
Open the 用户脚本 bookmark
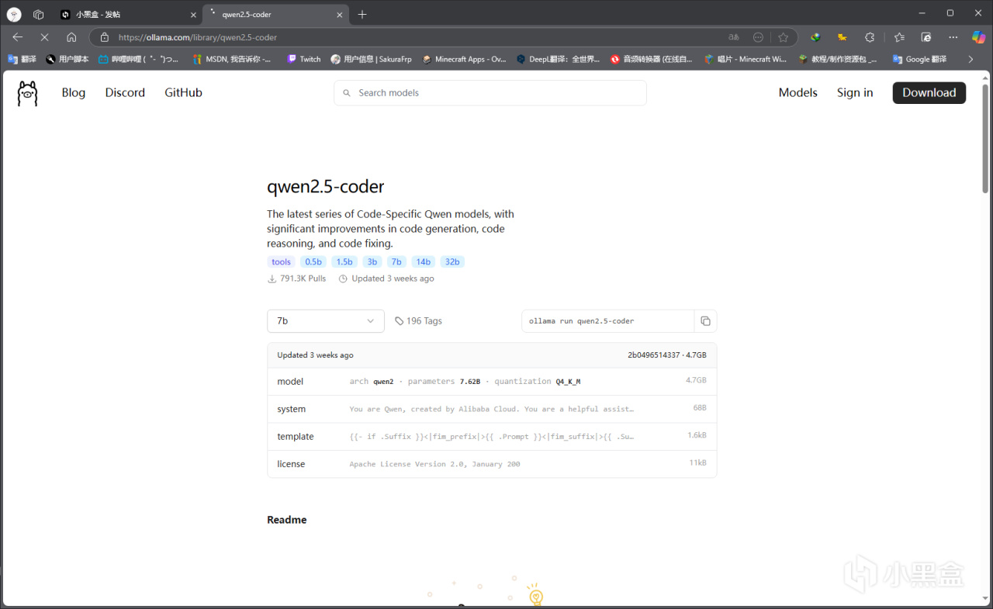pyautogui.click(x=67, y=59)
